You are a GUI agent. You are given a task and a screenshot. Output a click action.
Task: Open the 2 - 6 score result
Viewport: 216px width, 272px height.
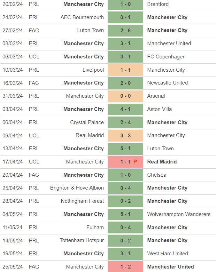pos(125,31)
